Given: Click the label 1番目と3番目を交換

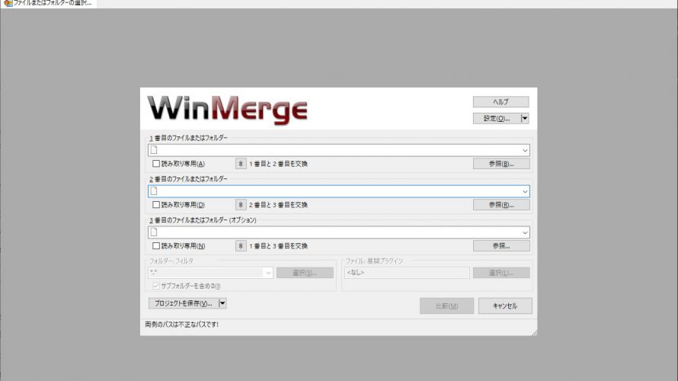Looking at the screenshot, I should [278, 245].
